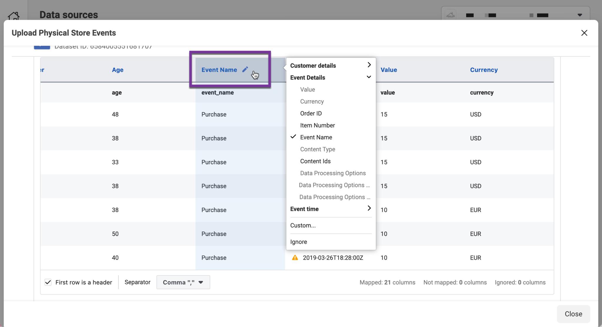This screenshot has width=602, height=327.
Task: Click the checkmark beside Event Name in the menu
Action: [x=293, y=137]
